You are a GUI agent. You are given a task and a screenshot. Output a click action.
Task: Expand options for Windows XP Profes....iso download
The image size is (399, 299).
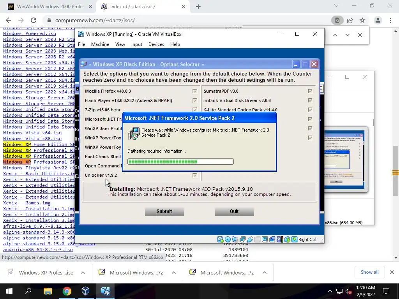[83, 273]
